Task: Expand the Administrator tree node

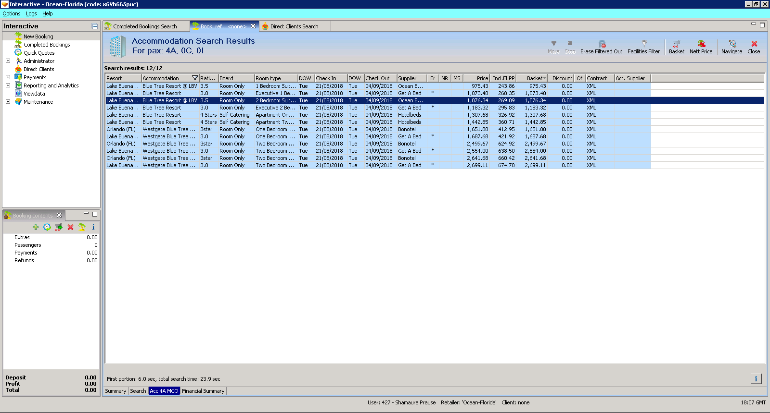Action: pos(8,61)
